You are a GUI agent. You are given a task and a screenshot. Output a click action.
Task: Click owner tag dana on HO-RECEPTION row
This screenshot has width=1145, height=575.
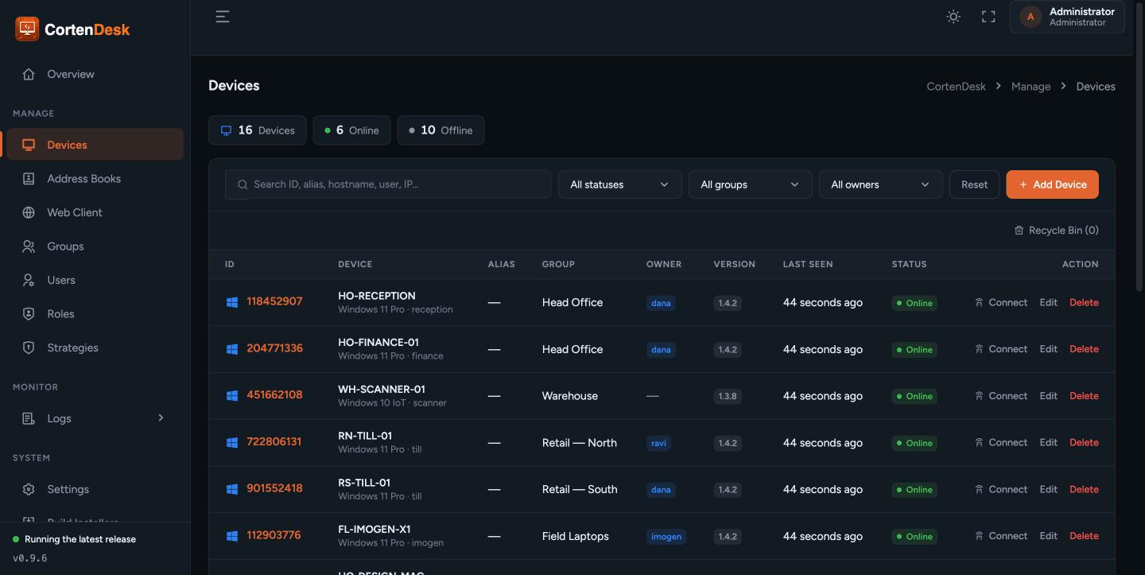coord(661,303)
